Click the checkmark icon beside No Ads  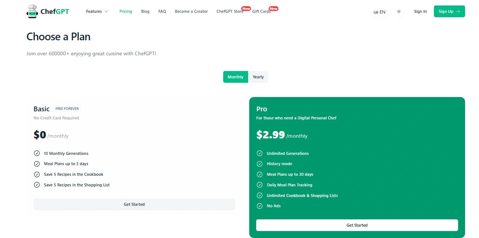pyautogui.click(x=259, y=206)
